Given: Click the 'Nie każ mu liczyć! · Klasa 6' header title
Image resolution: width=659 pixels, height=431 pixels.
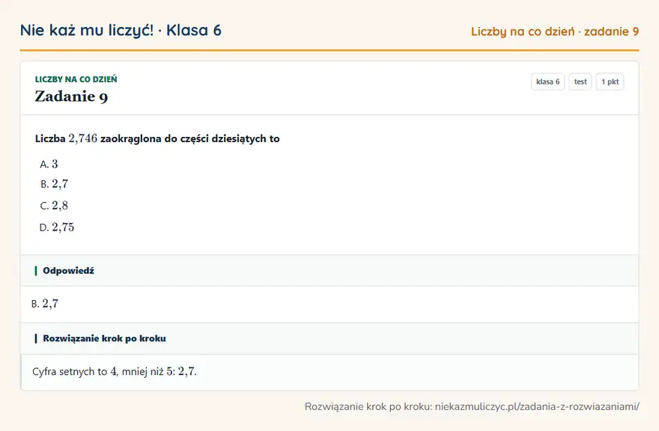Looking at the screenshot, I should 121,31.
